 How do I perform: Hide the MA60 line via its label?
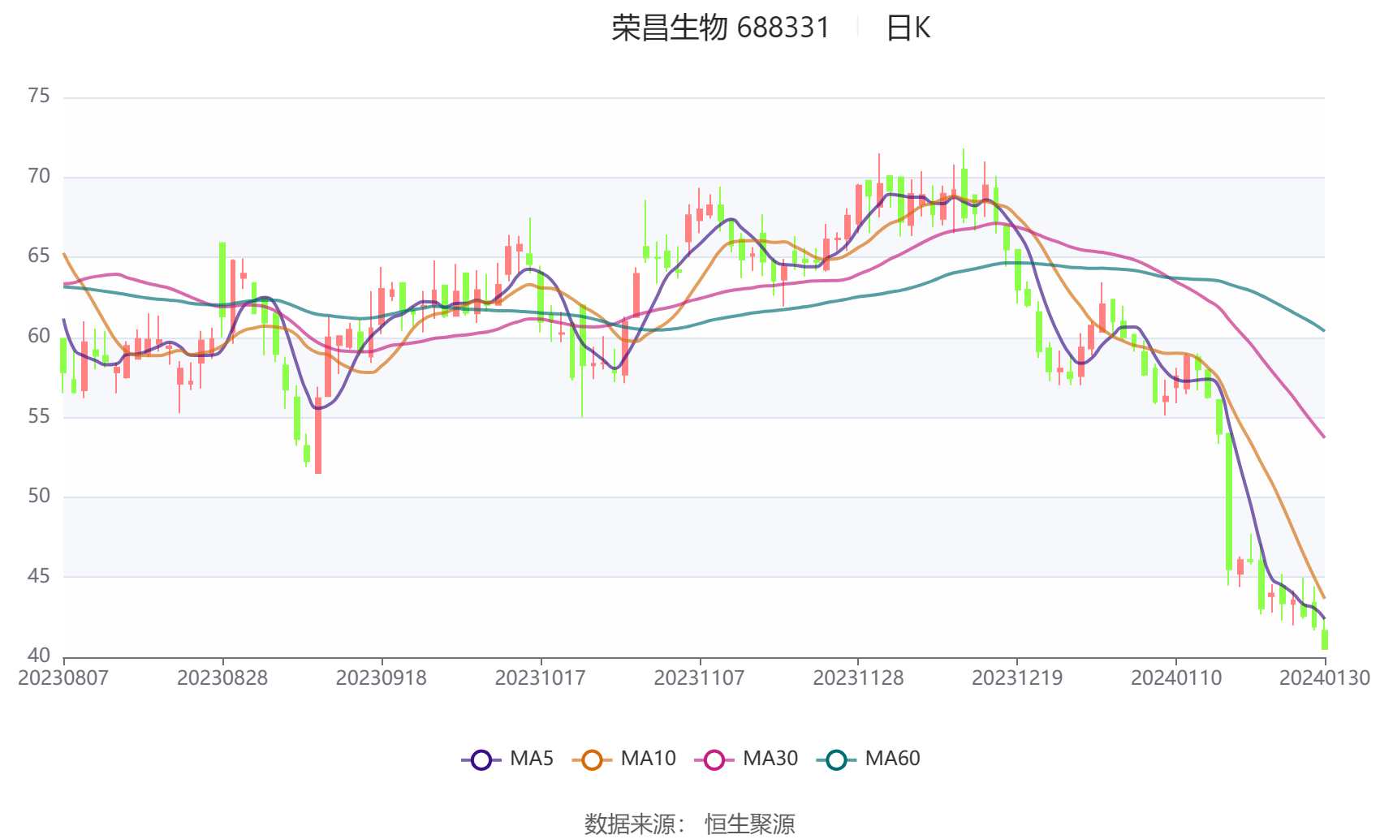pos(892,759)
